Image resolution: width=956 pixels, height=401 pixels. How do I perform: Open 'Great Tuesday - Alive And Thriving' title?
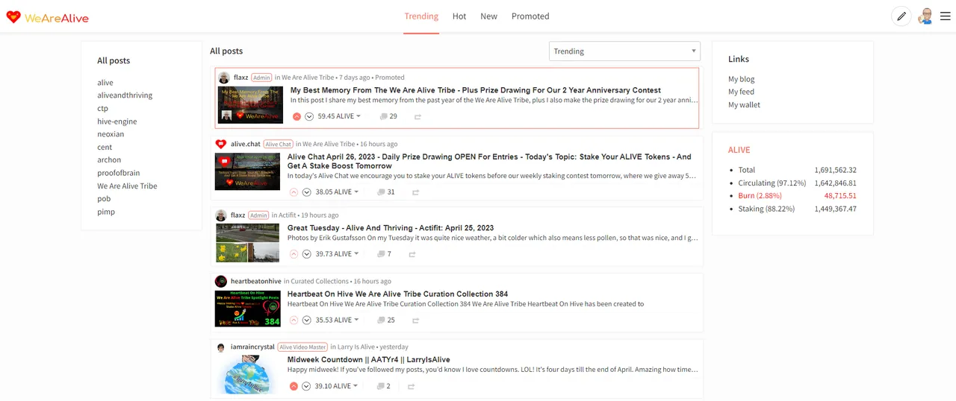coord(391,228)
